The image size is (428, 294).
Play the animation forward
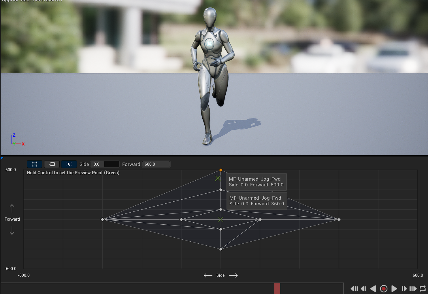394,289
